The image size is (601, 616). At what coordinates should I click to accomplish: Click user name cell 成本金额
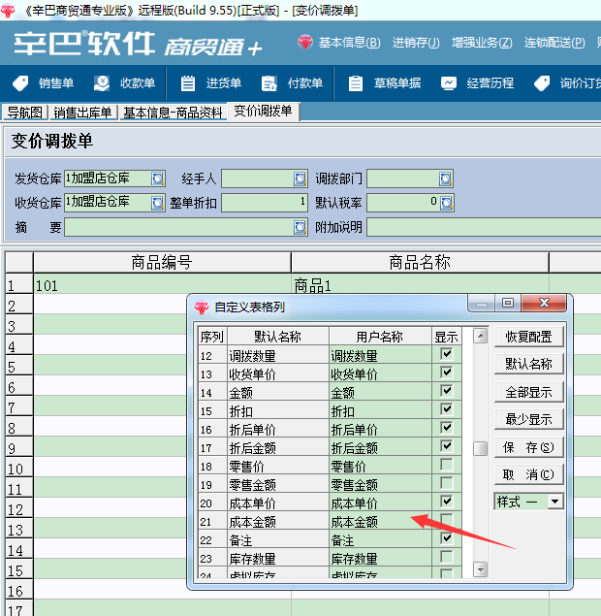(x=380, y=522)
